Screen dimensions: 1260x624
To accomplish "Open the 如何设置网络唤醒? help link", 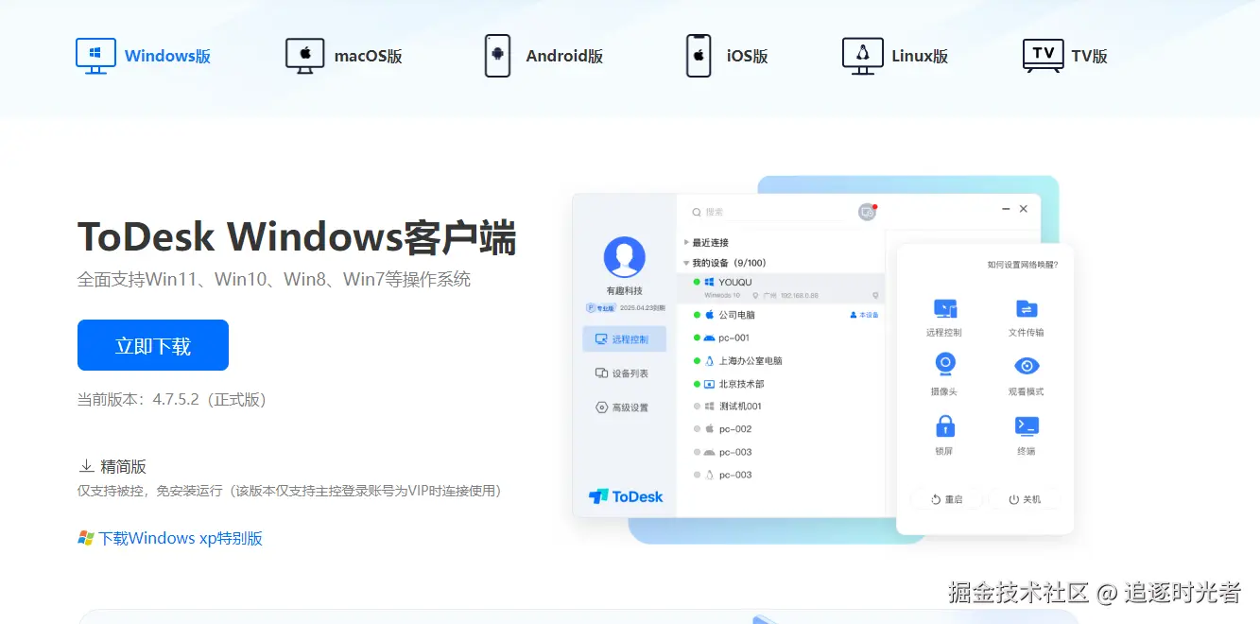I will pos(1023,265).
